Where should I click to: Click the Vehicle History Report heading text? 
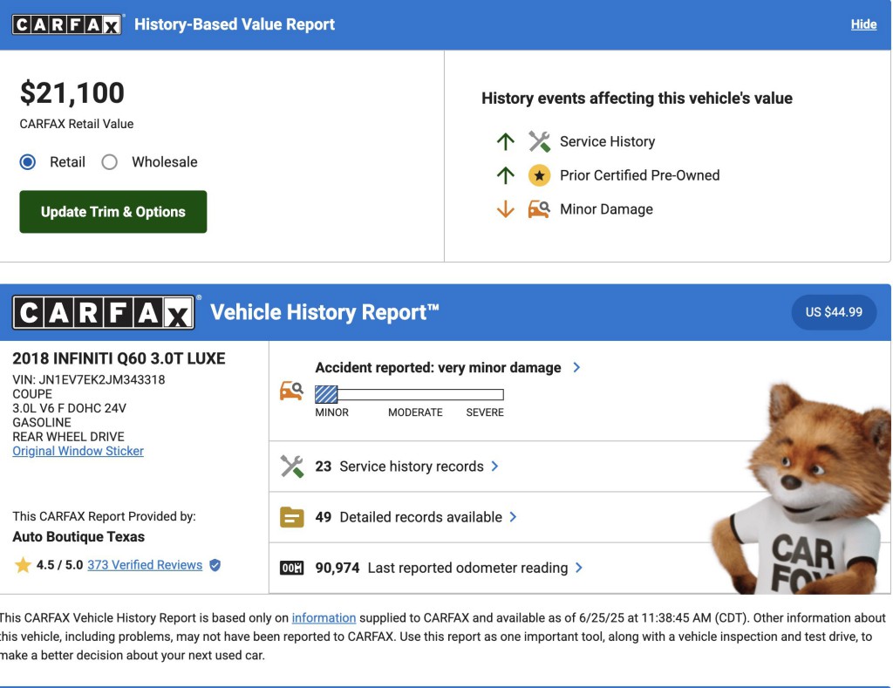(324, 312)
